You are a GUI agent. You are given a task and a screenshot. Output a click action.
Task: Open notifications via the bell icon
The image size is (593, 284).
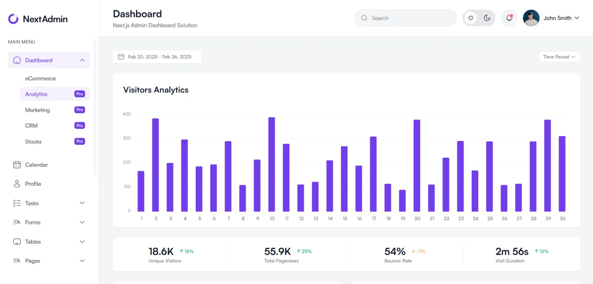tap(508, 18)
